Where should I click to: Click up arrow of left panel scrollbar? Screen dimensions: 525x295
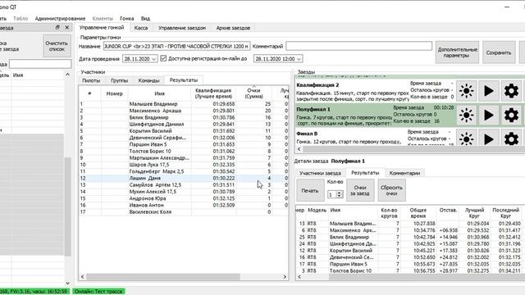click(x=67, y=75)
